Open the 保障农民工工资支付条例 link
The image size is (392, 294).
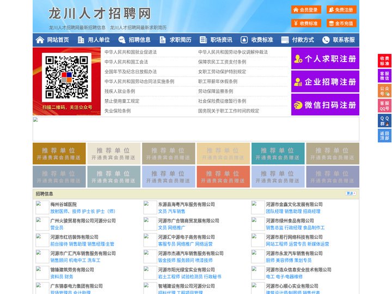point(222,62)
